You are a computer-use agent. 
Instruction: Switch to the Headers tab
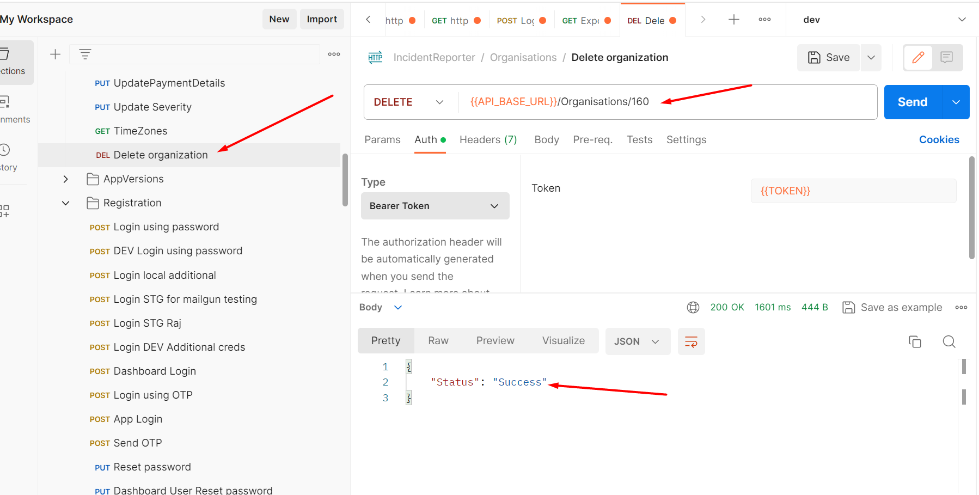point(488,140)
